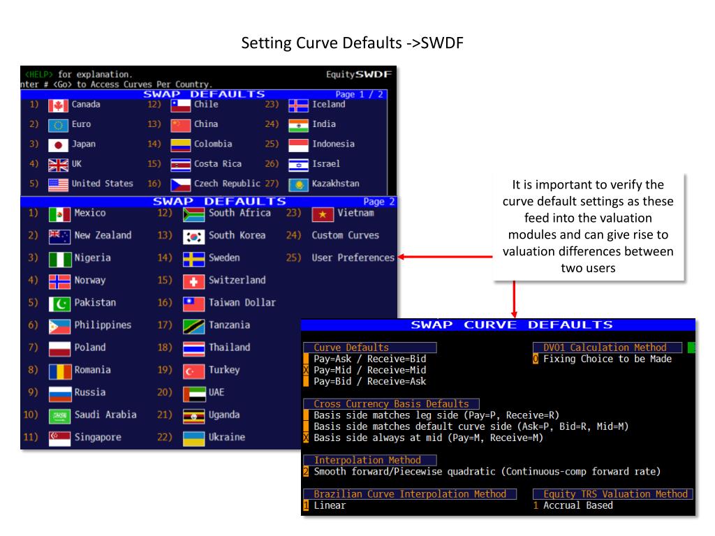Click the Singapore country name

click(x=98, y=438)
